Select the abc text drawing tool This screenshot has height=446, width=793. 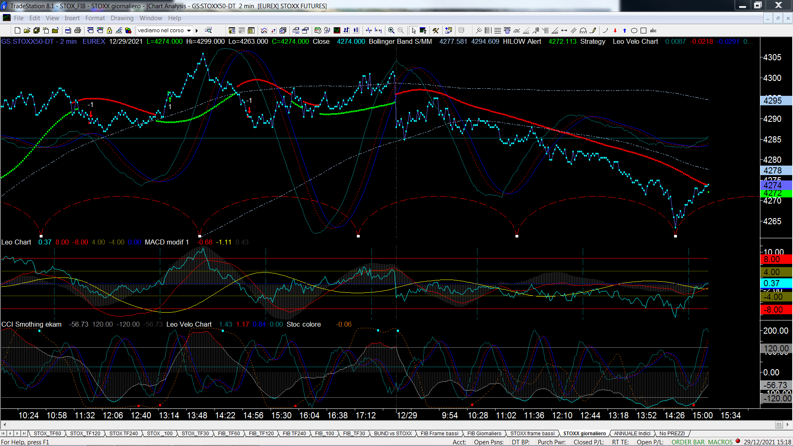coord(653,31)
